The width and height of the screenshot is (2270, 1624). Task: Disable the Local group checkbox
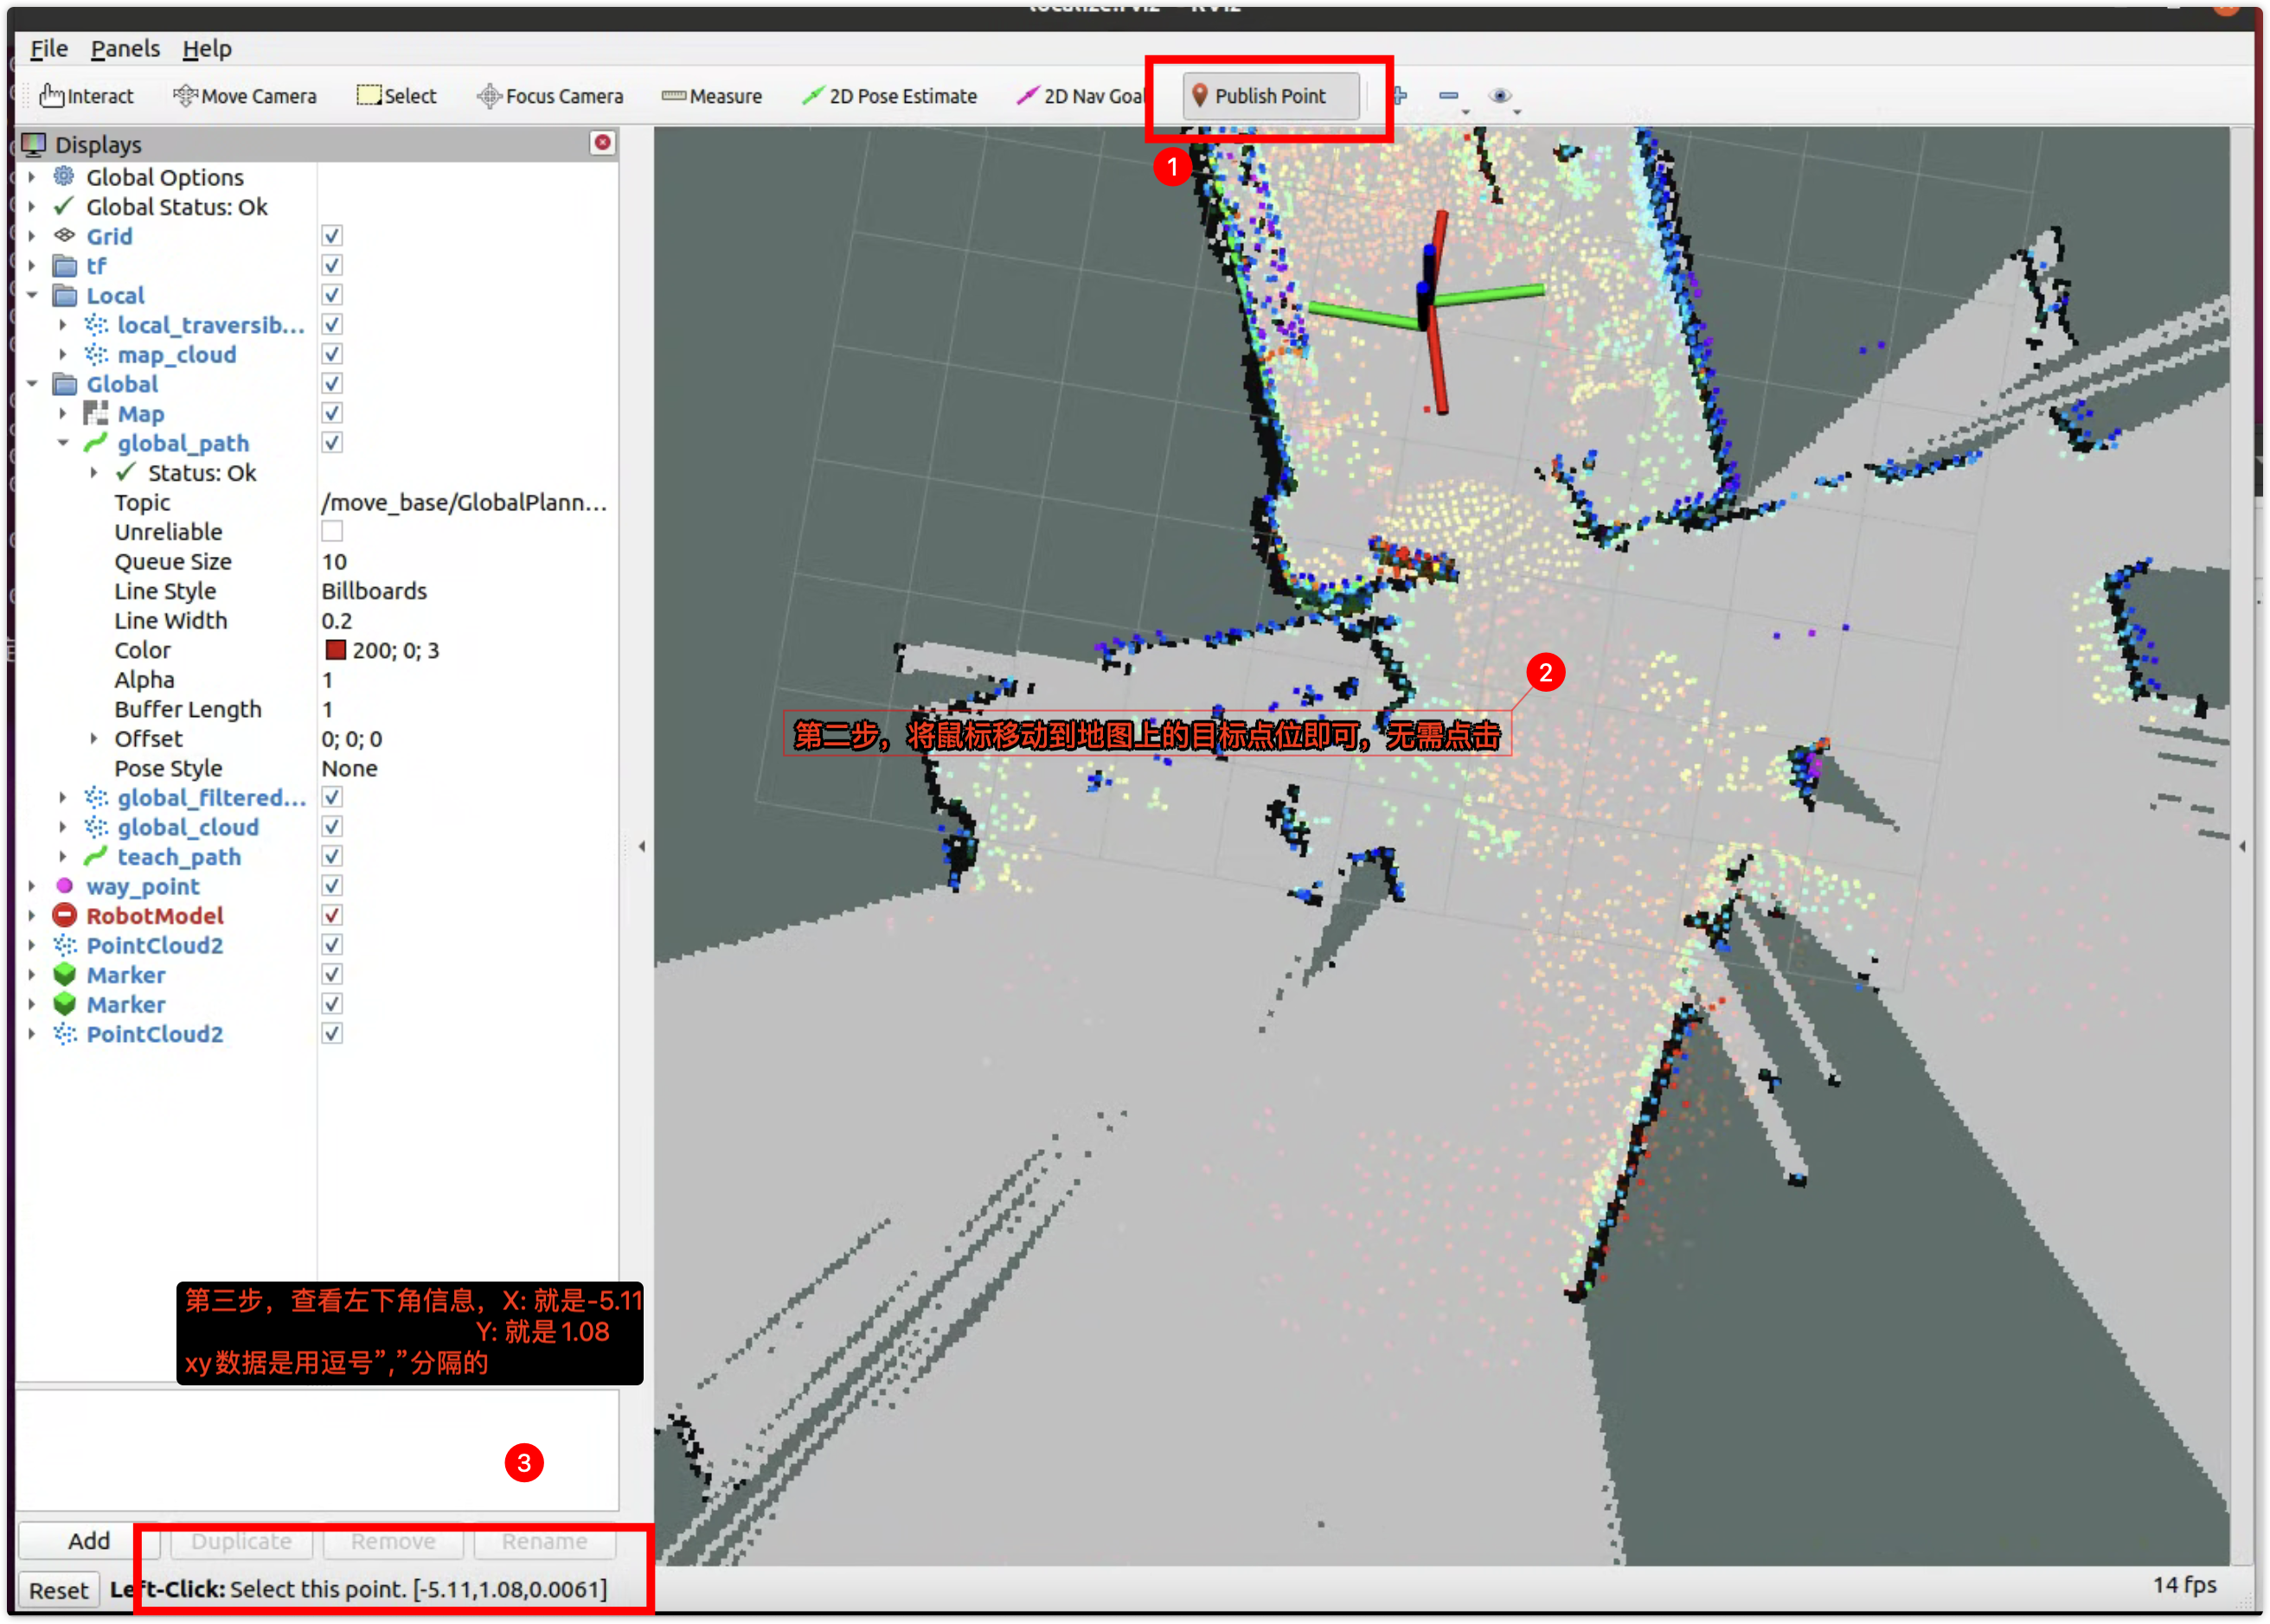coord(332,295)
